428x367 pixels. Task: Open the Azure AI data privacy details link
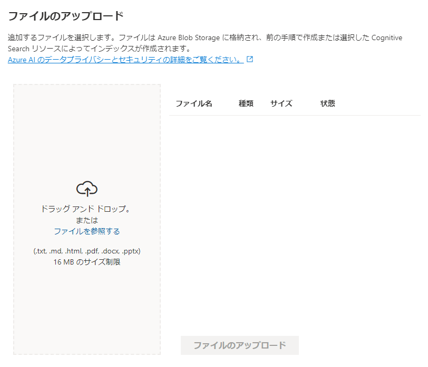[125, 60]
